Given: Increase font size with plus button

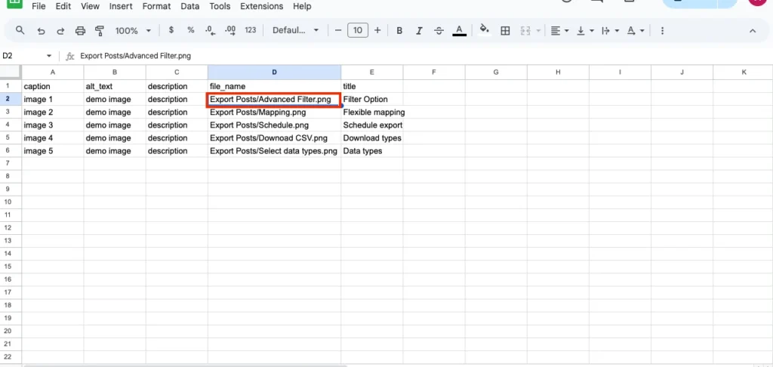Looking at the screenshot, I should tap(377, 31).
